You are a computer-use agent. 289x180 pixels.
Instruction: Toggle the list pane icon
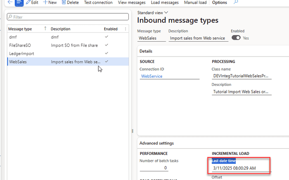19,2
